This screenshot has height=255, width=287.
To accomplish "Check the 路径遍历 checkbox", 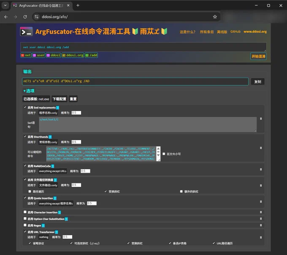I will coord(30,191).
